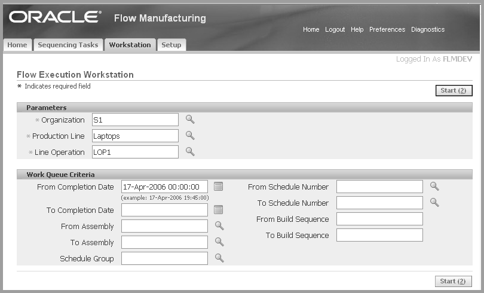Image resolution: width=484 pixels, height=293 pixels.
Task: Click the To Build Sequence field
Action: [379, 235]
